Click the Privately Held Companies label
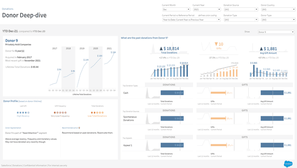 [x=18, y=44]
